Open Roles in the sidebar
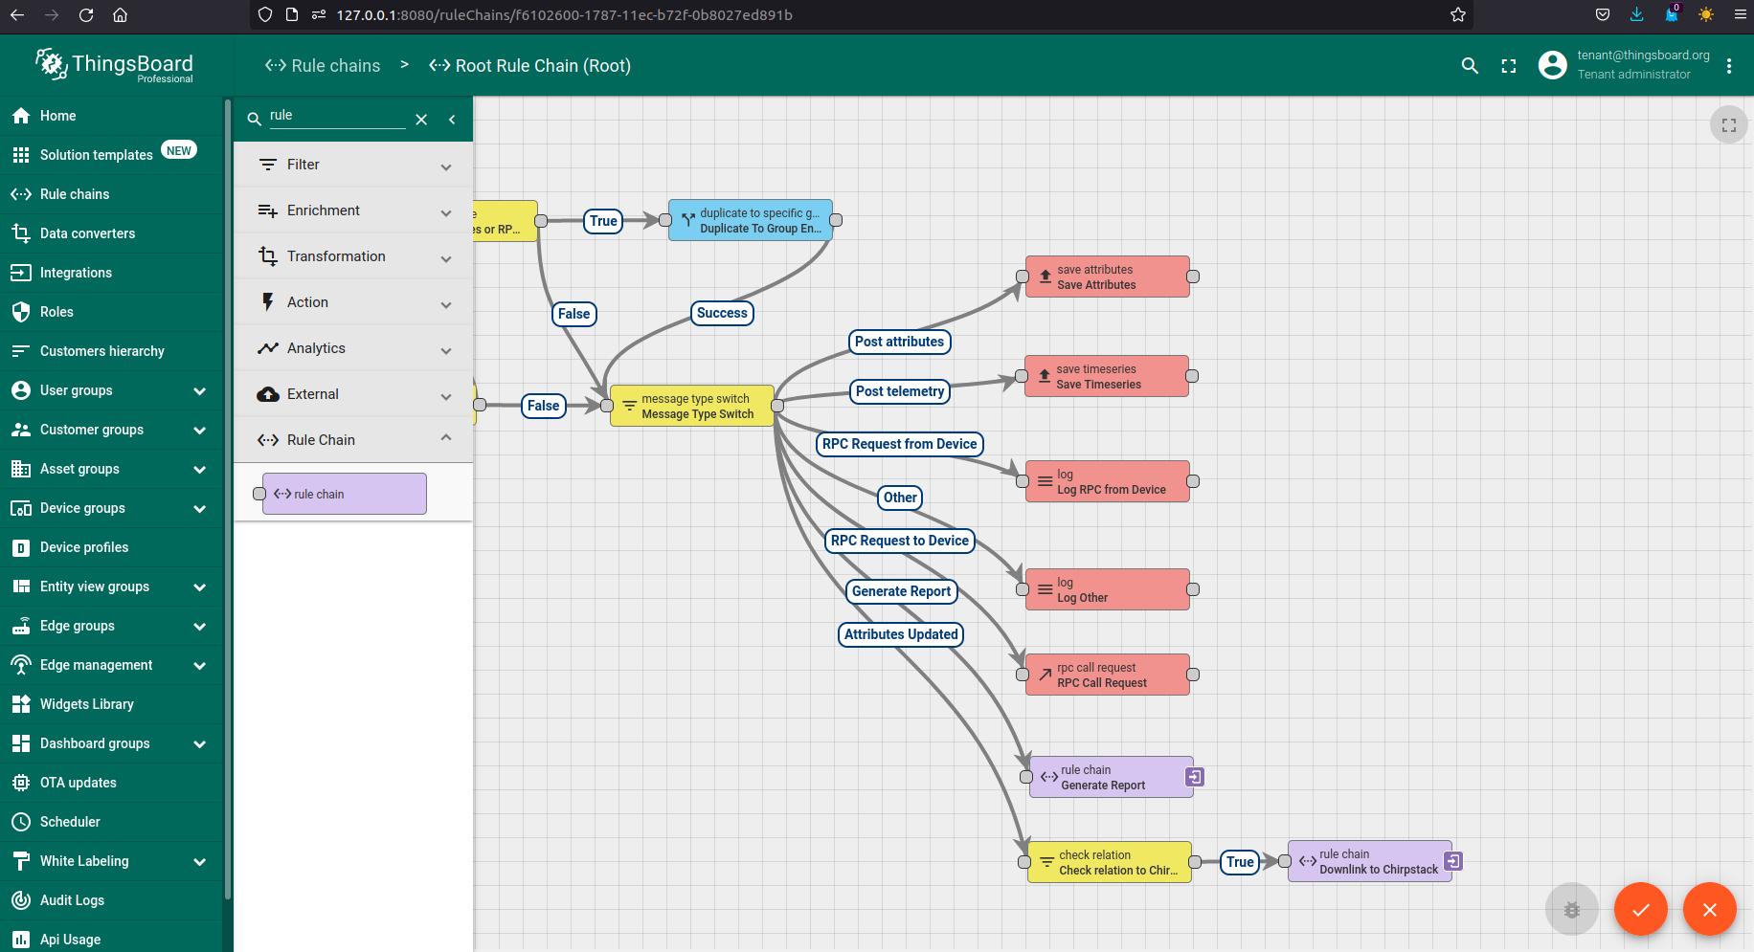The image size is (1754, 952). [x=111, y=312]
